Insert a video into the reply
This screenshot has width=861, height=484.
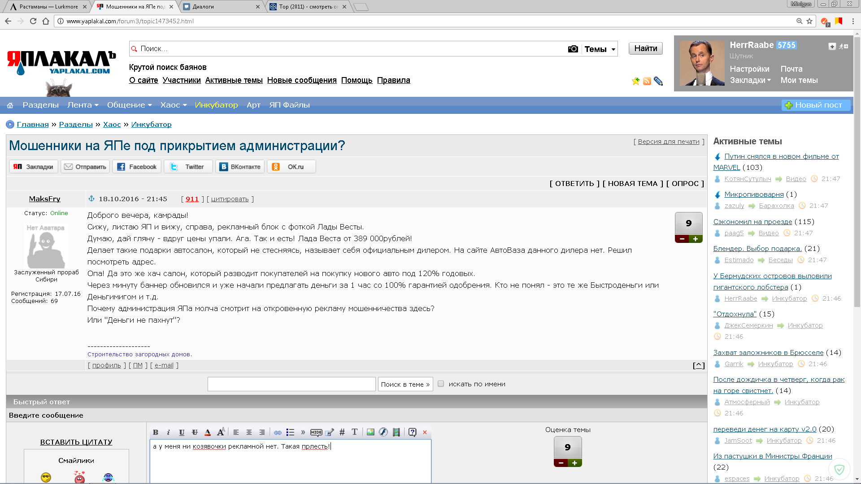click(x=396, y=432)
